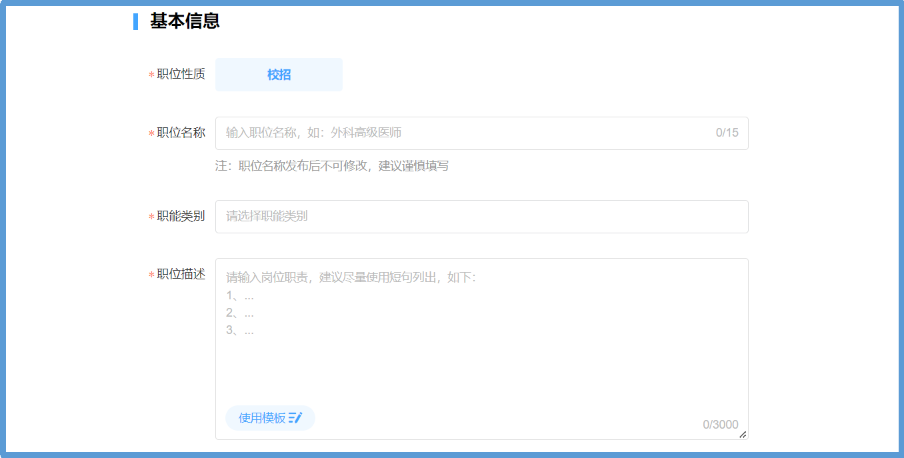Click the template edit icon beside 使用模板
904x458 pixels.
[295, 418]
